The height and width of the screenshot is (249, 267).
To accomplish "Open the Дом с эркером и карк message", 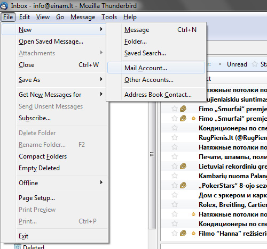I will [x=233, y=195].
